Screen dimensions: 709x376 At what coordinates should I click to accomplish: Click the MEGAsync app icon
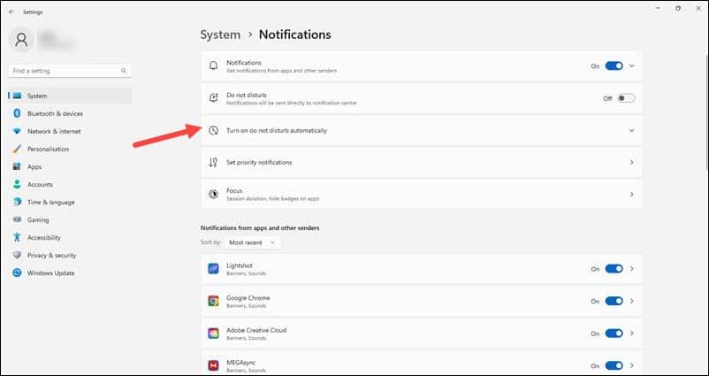pos(213,365)
